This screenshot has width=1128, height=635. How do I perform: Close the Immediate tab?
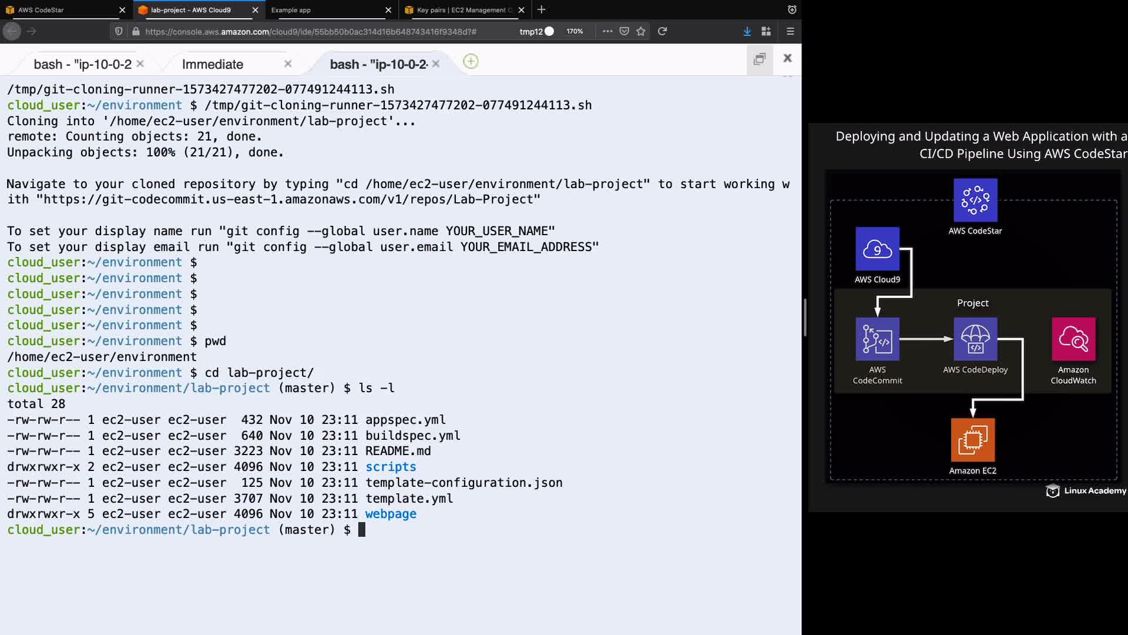(x=288, y=63)
